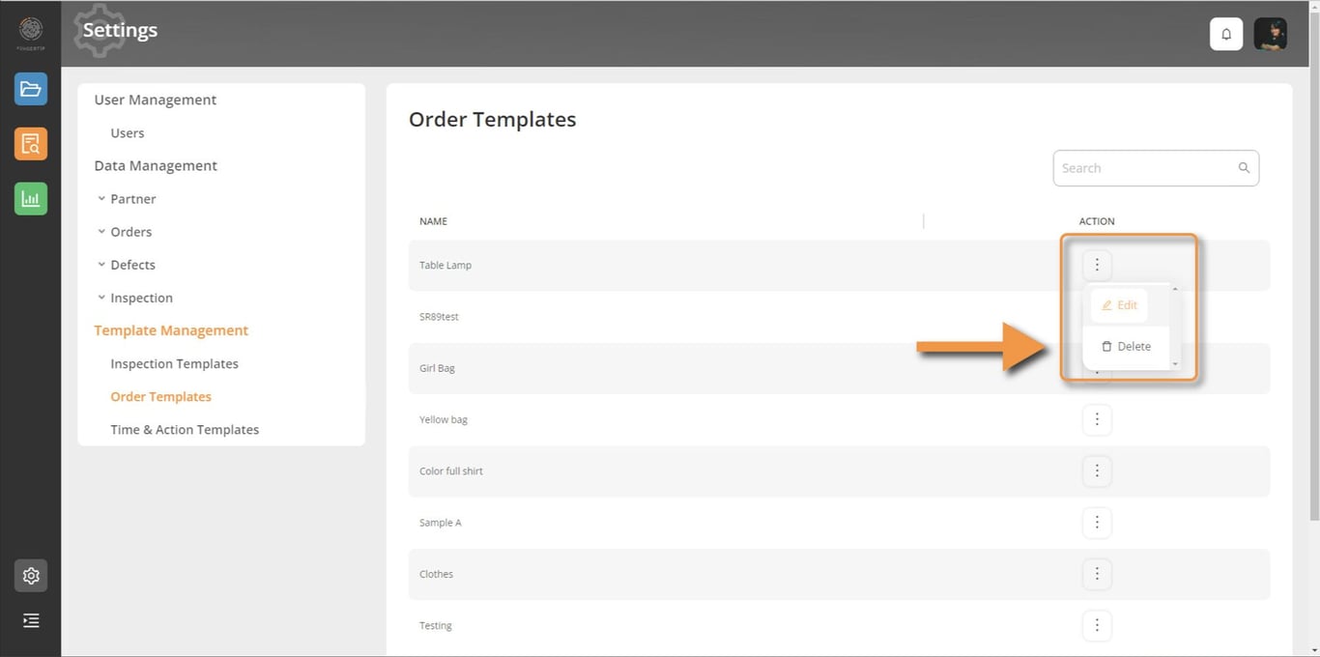Screen dimensions: 1320x657
Task: Click the ACTION column header
Action: pyautogui.click(x=1097, y=221)
